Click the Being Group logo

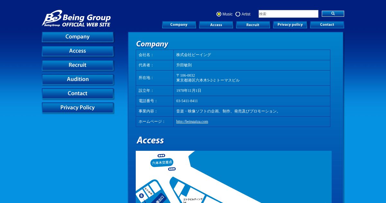(x=77, y=18)
